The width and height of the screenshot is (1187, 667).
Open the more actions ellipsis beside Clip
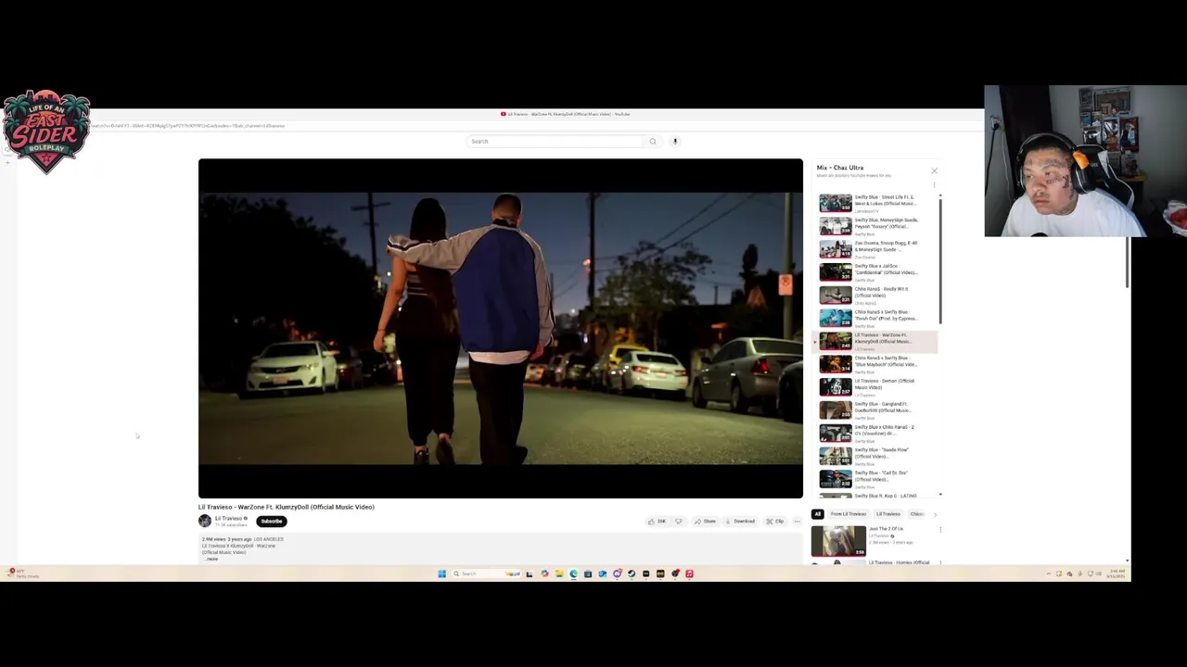coord(797,522)
